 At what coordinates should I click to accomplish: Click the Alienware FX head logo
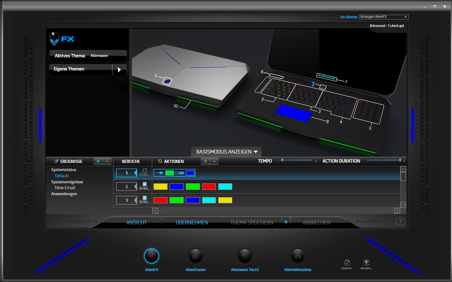54,39
